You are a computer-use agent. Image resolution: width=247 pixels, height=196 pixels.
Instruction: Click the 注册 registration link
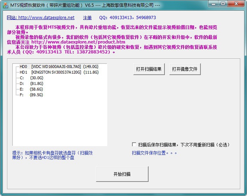tap(87, 18)
